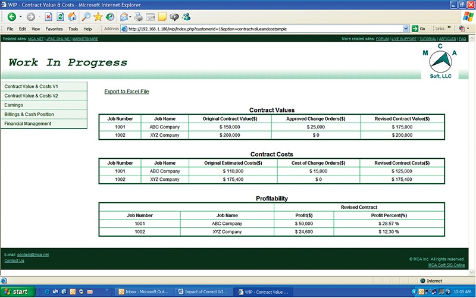This screenshot has height=298, width=476.
Task: Click the browser Back button
Action: coord(11,17)
